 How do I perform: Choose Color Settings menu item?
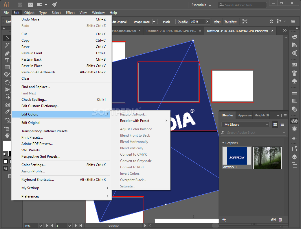point(61,165)
